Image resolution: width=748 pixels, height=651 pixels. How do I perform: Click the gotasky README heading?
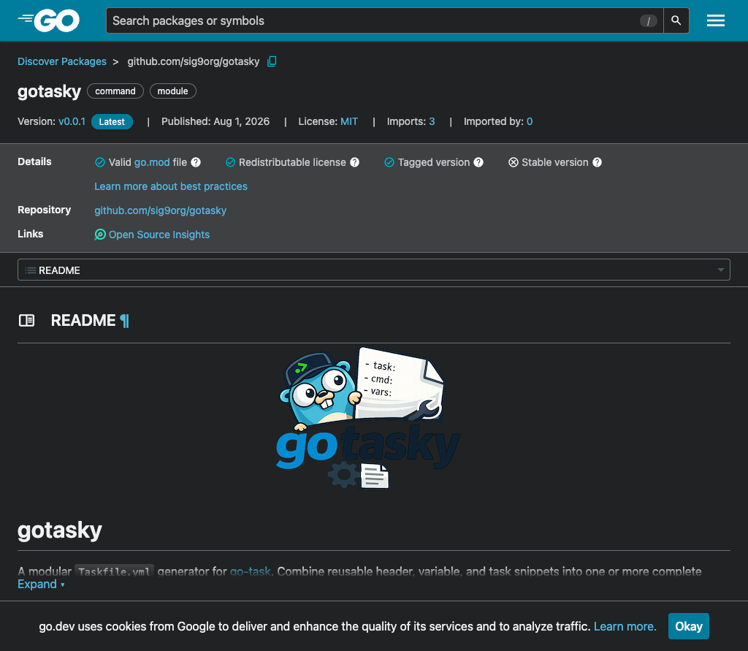tap(60, 530)
